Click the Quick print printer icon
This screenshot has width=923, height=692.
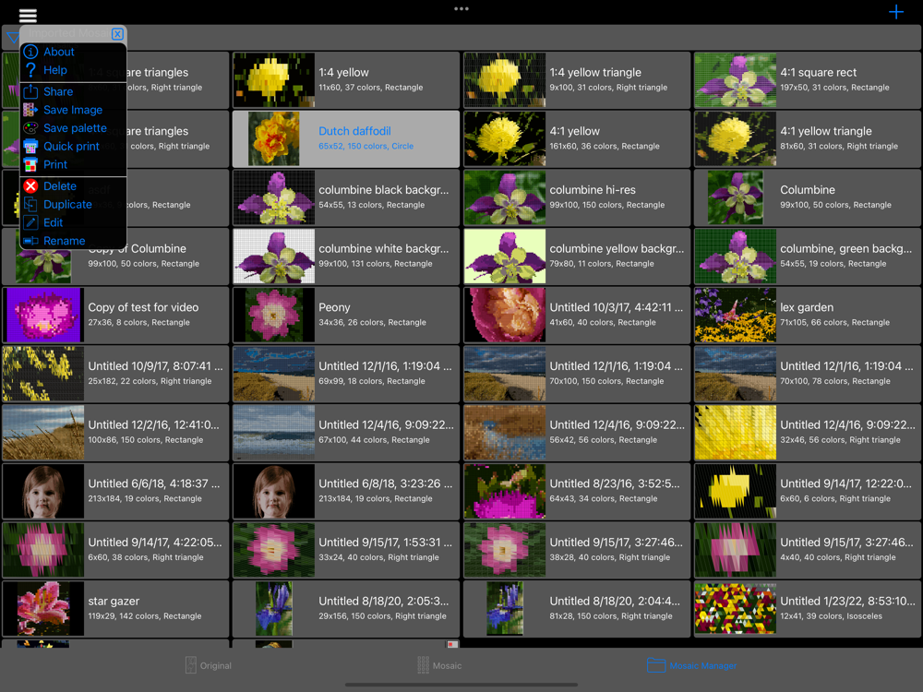(x=30, y=146)
